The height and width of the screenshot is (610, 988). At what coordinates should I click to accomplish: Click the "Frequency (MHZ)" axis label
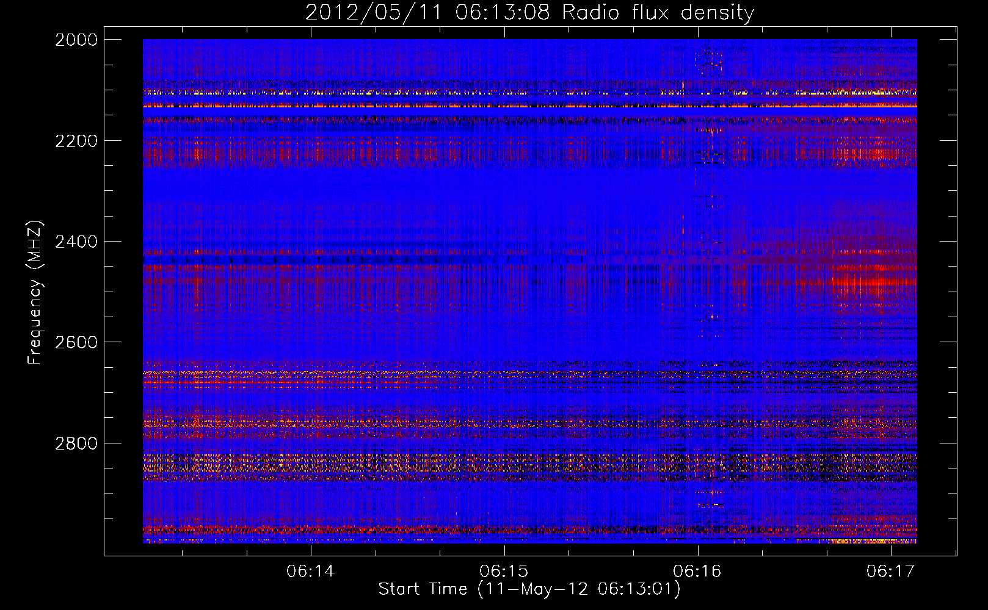click(35, 293)
